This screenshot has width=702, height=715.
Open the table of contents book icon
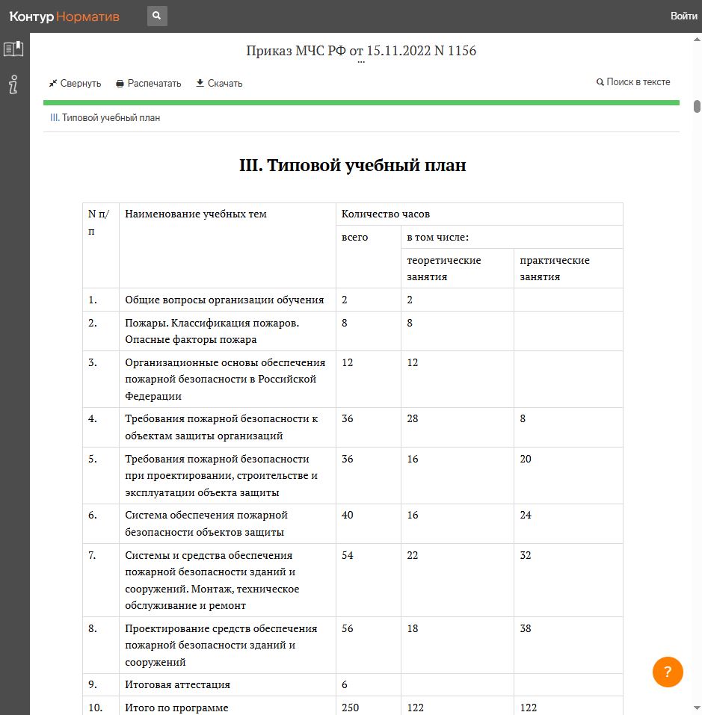pos(13,49)
